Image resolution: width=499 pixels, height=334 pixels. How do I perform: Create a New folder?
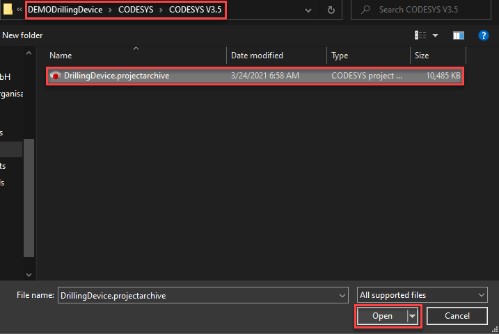click(22, 35)
